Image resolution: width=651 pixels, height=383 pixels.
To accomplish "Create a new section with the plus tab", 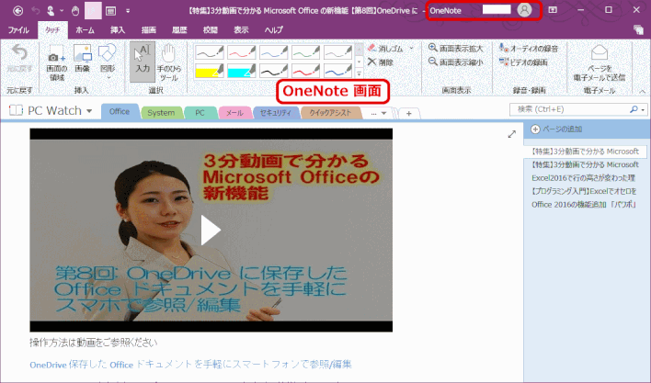I will pos(409,113).
